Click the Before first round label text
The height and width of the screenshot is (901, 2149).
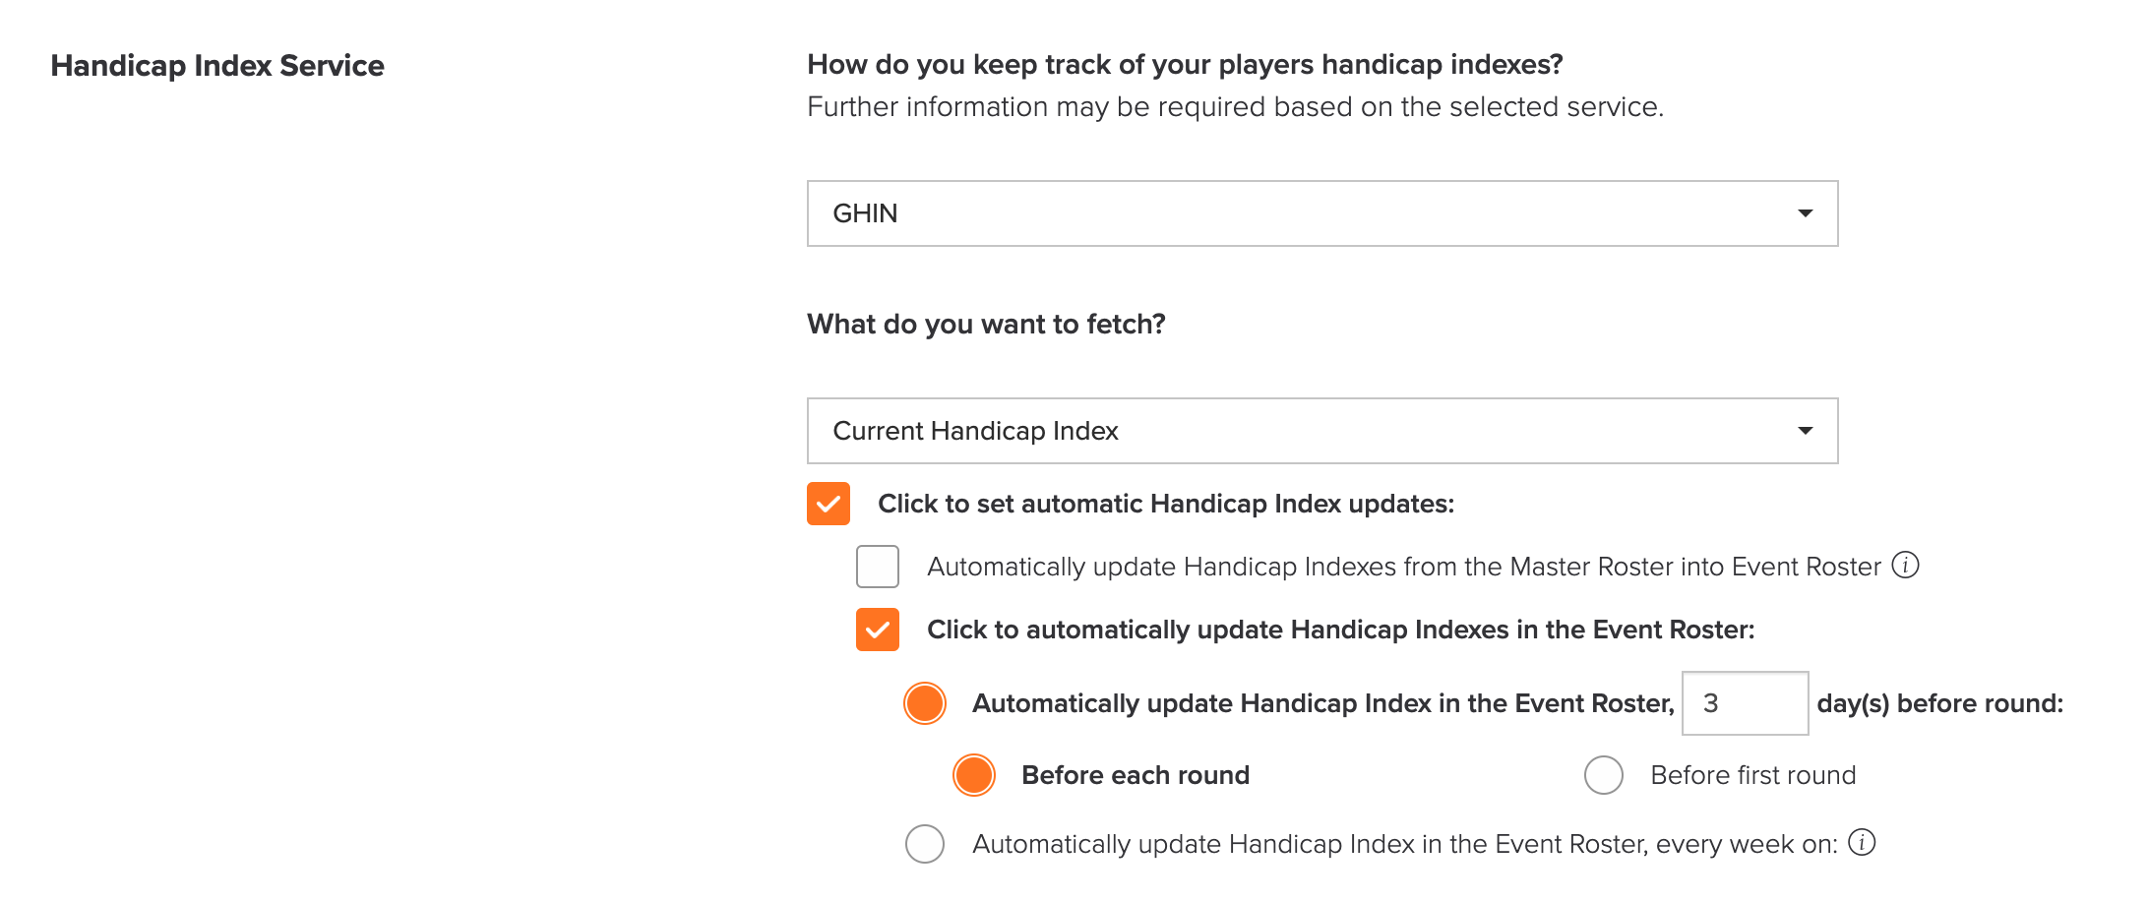(1753, 775)
